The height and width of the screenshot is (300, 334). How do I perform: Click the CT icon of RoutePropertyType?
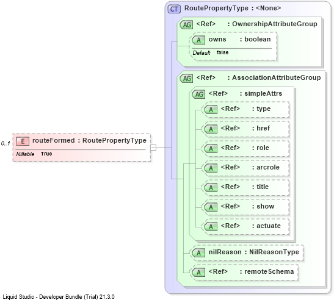coord(174,9)
